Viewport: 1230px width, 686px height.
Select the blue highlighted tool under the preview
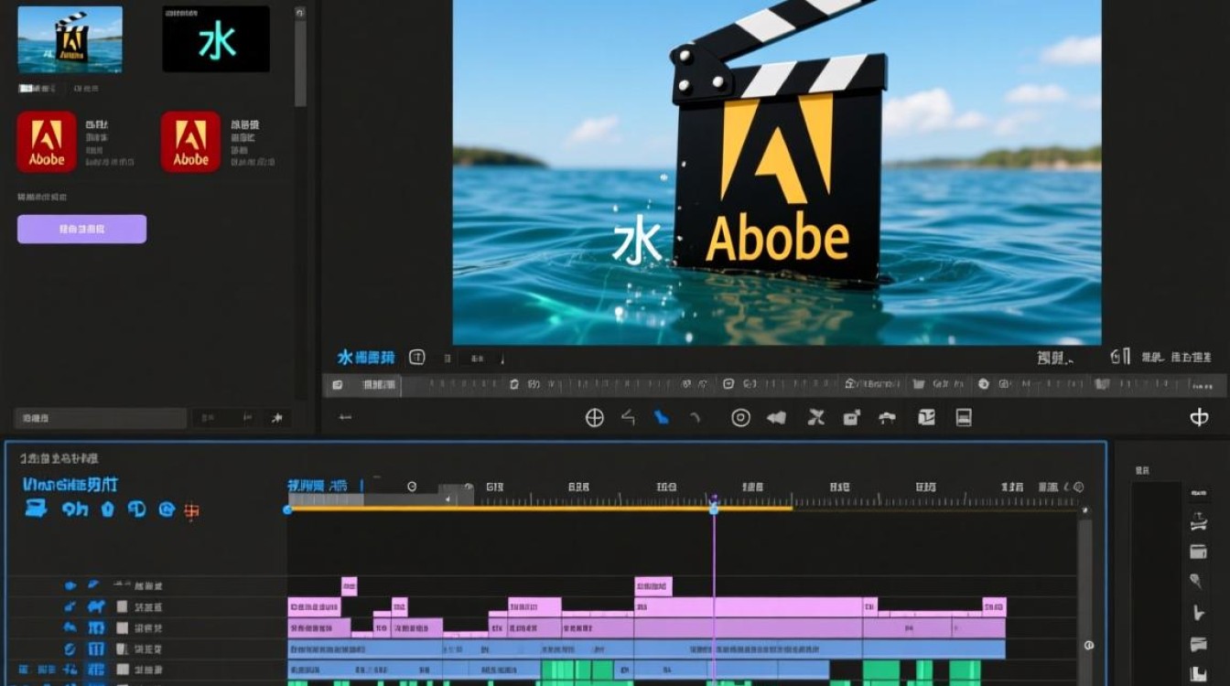point(661,418)
